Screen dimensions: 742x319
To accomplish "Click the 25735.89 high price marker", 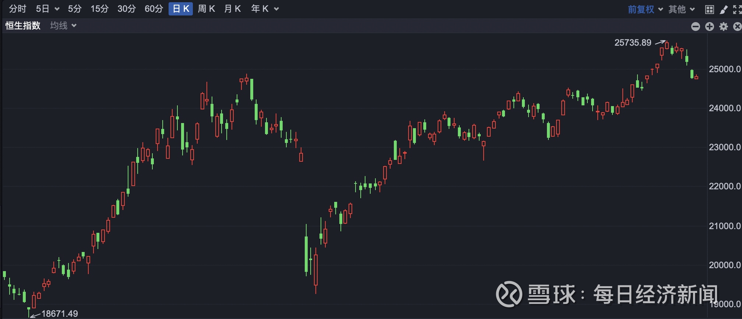I will (633, 43).
